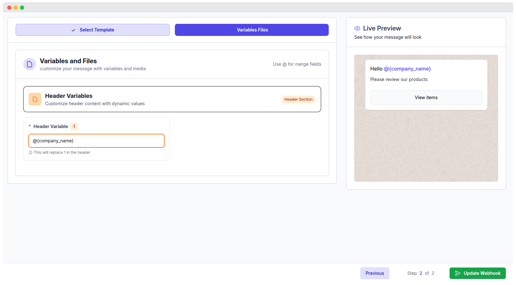Click the Header Variable number 1 badge
Screen dimensions: 516x285
tap(74, 126)
